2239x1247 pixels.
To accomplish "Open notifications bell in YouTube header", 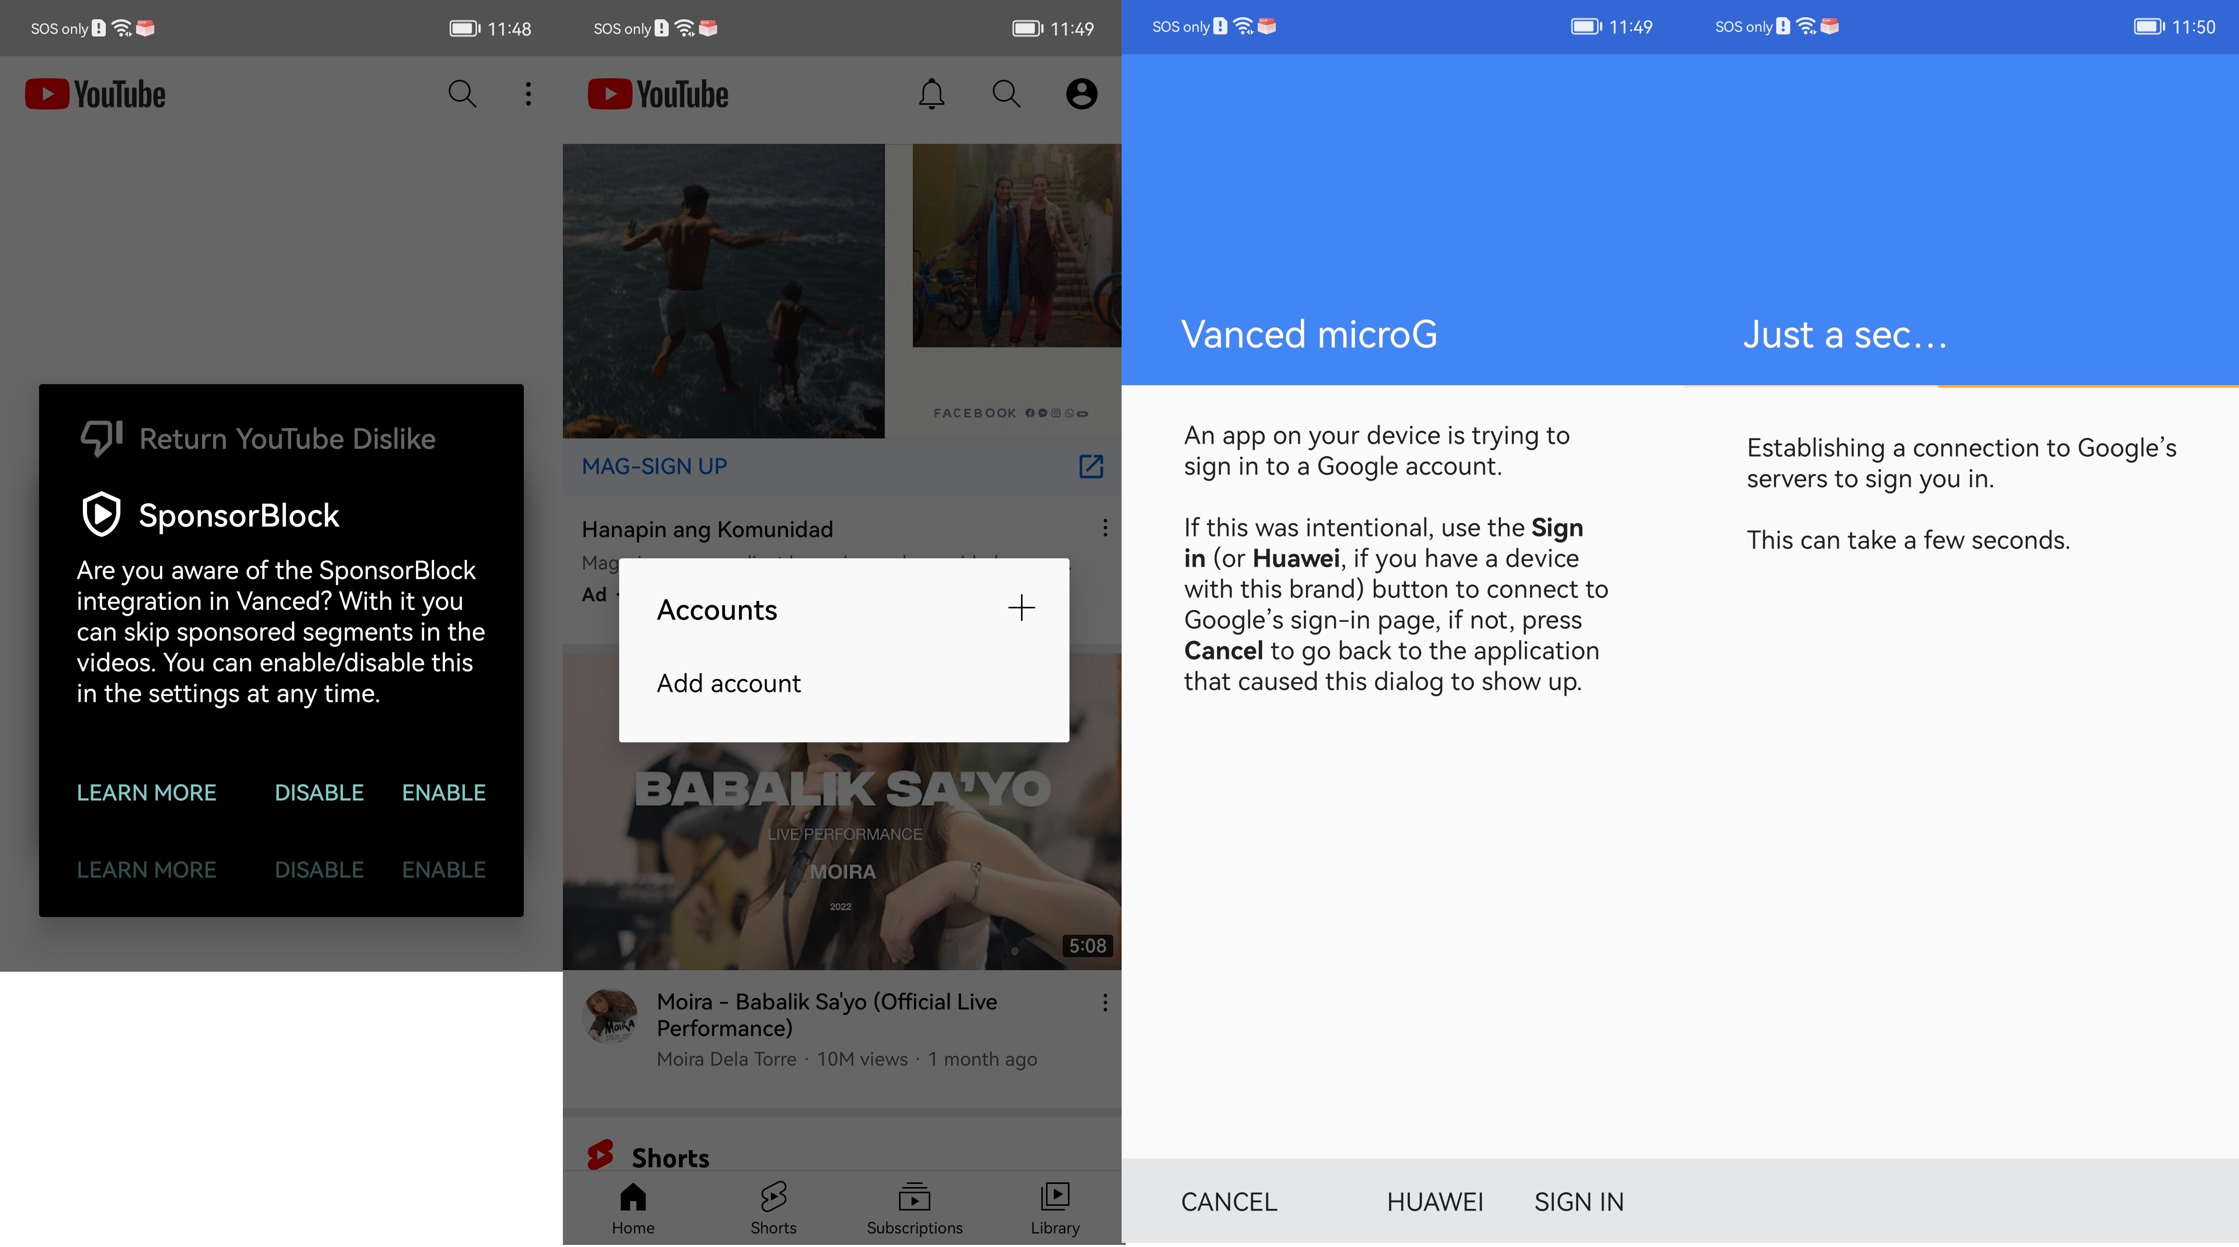I will [931, 94].
